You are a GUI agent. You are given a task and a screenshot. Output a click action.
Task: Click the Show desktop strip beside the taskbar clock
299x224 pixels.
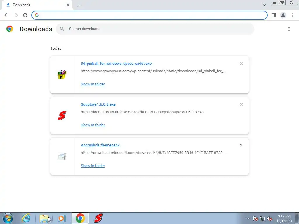click(297, 218)
